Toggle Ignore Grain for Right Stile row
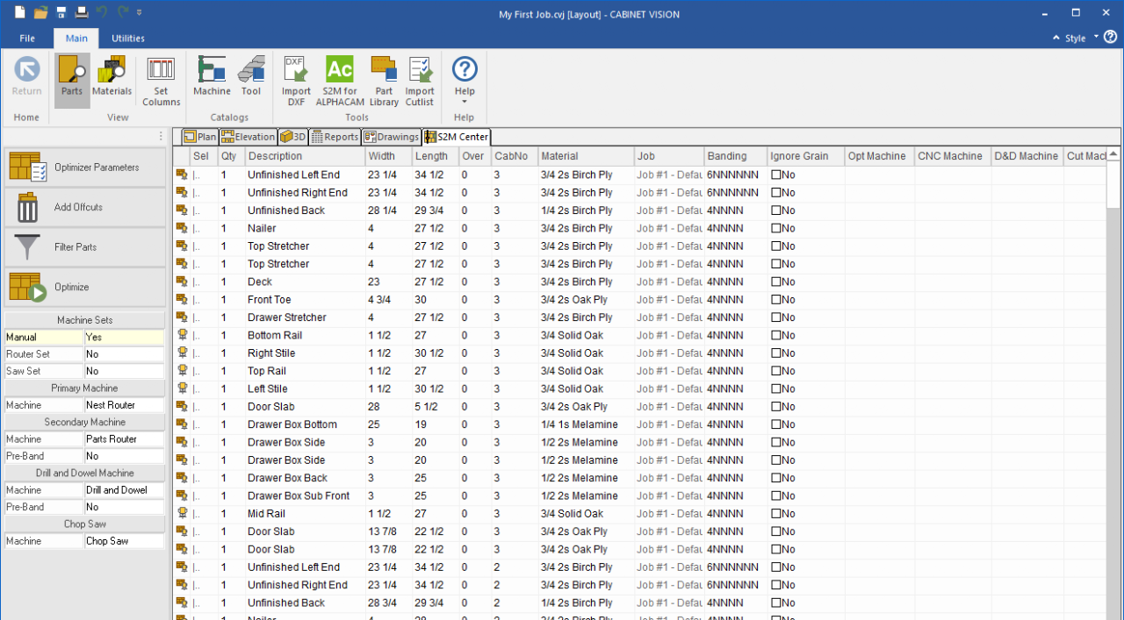Screen dimensions: 1124x620 [x=776, y=353]
